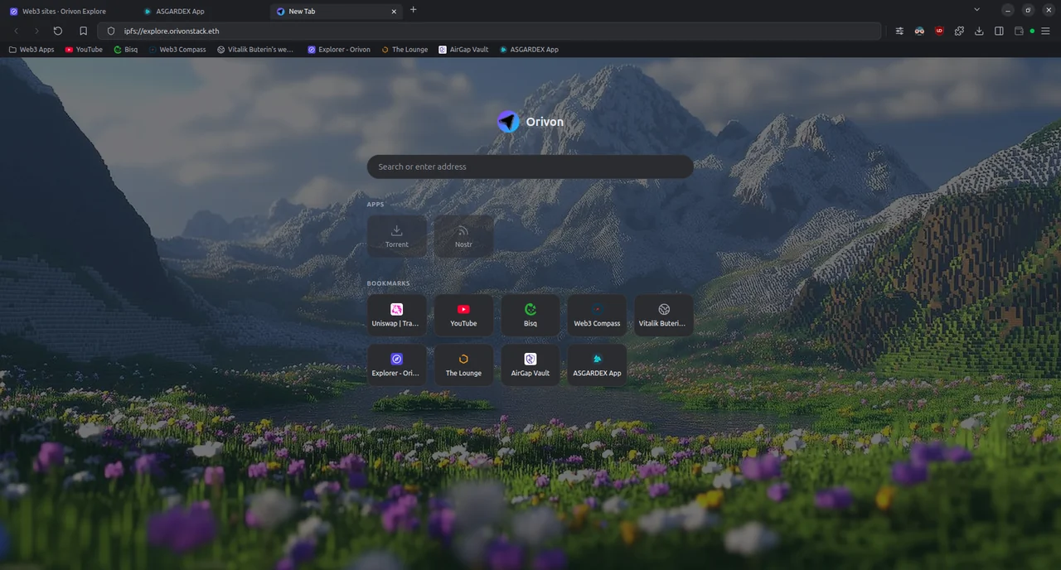The width and height of the screenshot is (1061, 570).
Task: Open the Nostr app tile
Action: 463,236
